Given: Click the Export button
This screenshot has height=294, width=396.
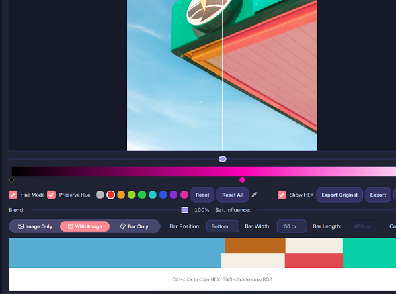Looking at the screenshot, I should (x=378, y=195).
